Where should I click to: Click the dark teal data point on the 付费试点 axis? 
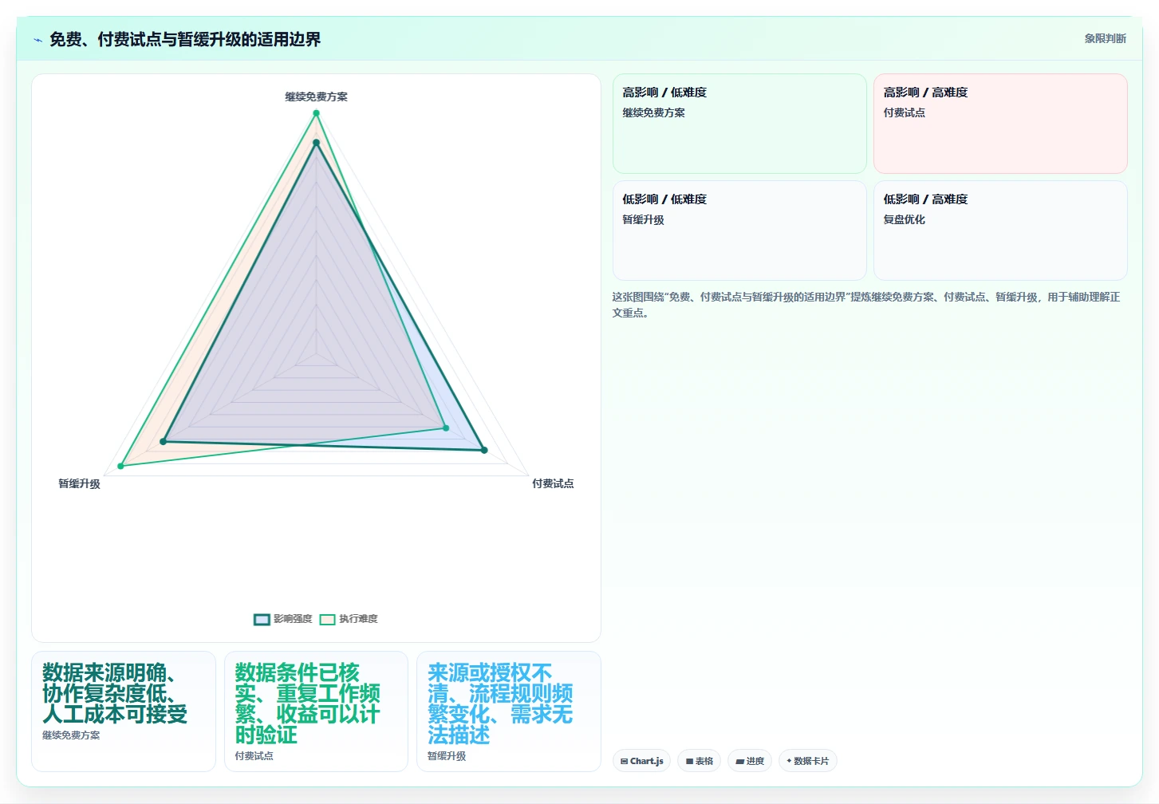point(484,450)
